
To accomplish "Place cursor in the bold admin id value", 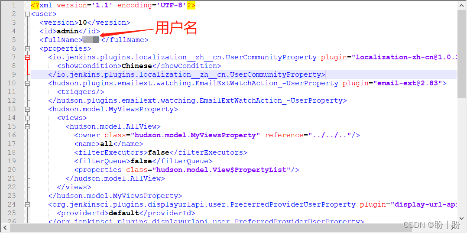I will (68, 31).
